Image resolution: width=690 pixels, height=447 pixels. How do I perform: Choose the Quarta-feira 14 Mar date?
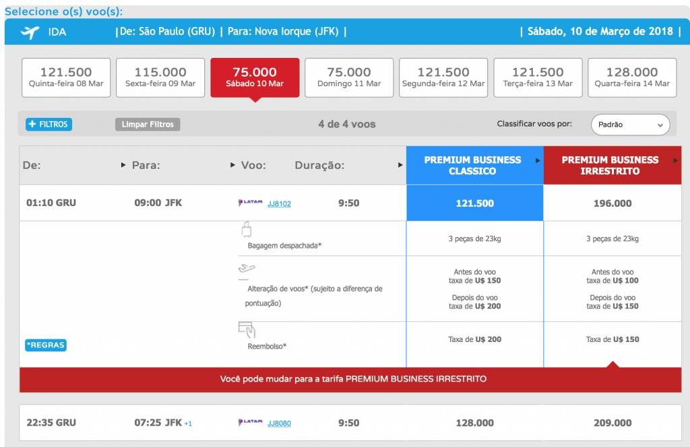632,77
